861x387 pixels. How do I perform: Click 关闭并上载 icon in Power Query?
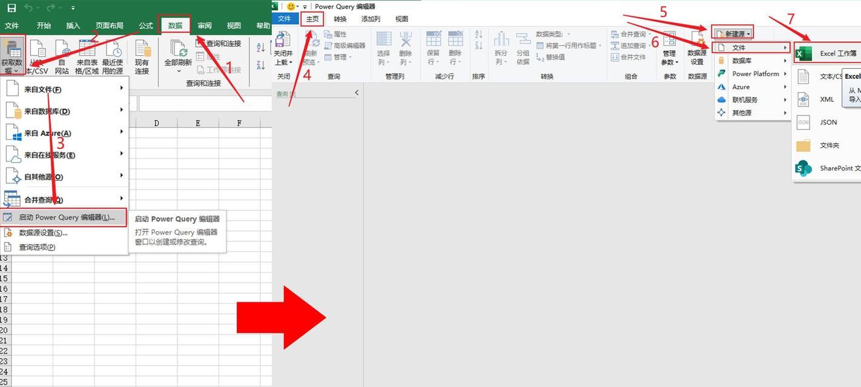283,48
